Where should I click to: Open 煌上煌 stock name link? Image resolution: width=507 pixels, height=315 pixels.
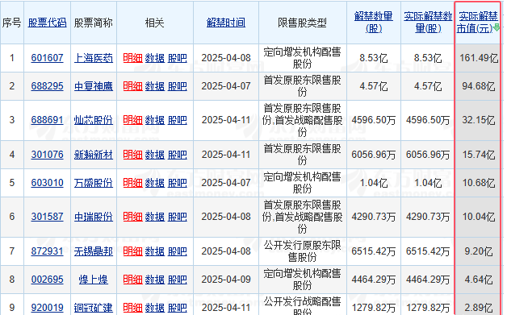click(94, 280)
